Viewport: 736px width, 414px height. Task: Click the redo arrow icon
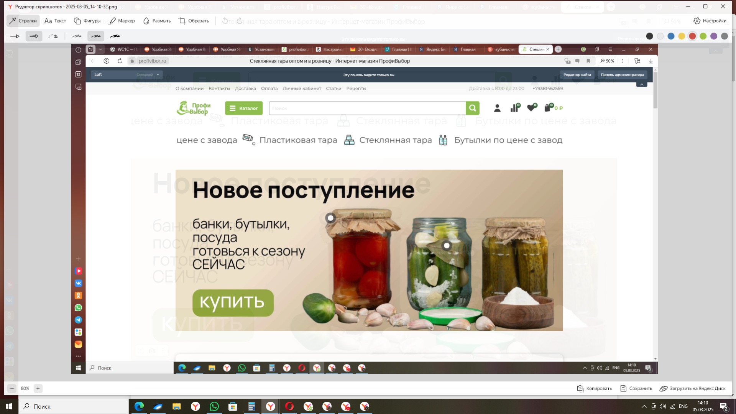(x=240, y=21)
